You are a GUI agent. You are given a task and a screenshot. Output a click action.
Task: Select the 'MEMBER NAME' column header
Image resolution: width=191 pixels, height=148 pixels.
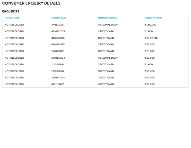point(12,18)
